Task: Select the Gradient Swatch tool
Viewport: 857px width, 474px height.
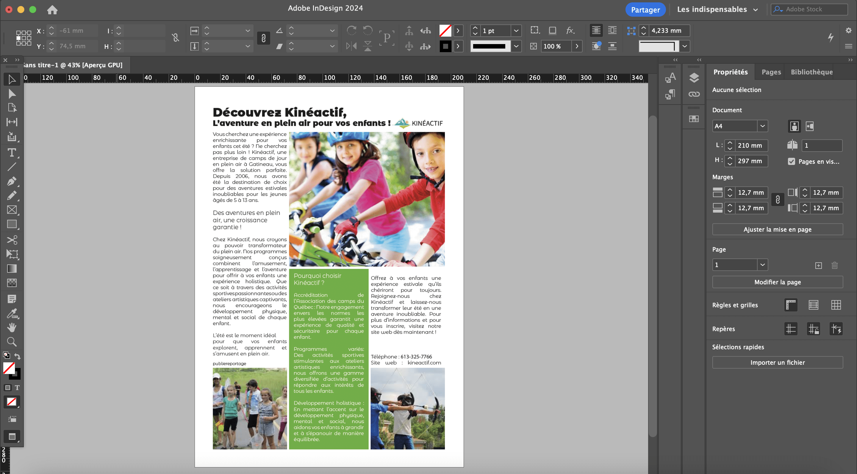Action: [12, 268]
